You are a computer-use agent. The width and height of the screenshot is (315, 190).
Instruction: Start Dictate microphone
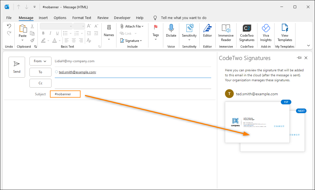(x=171, y=31)
